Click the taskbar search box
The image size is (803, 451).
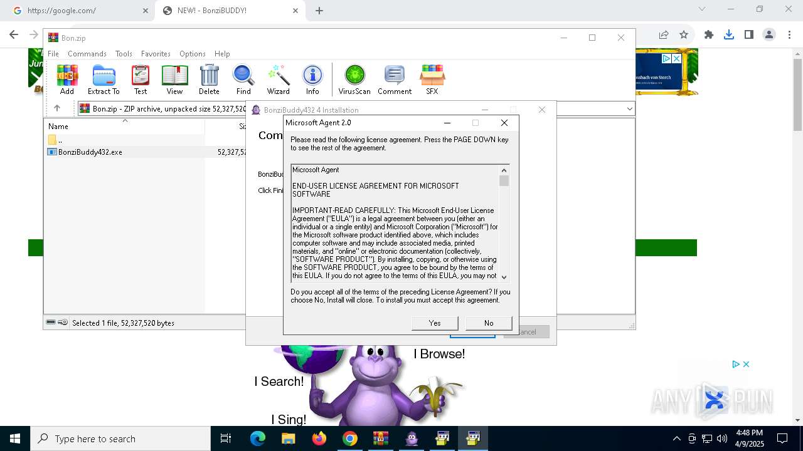120,438
